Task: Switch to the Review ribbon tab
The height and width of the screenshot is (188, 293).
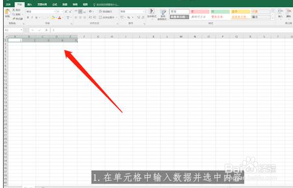Action: [75, 5]
